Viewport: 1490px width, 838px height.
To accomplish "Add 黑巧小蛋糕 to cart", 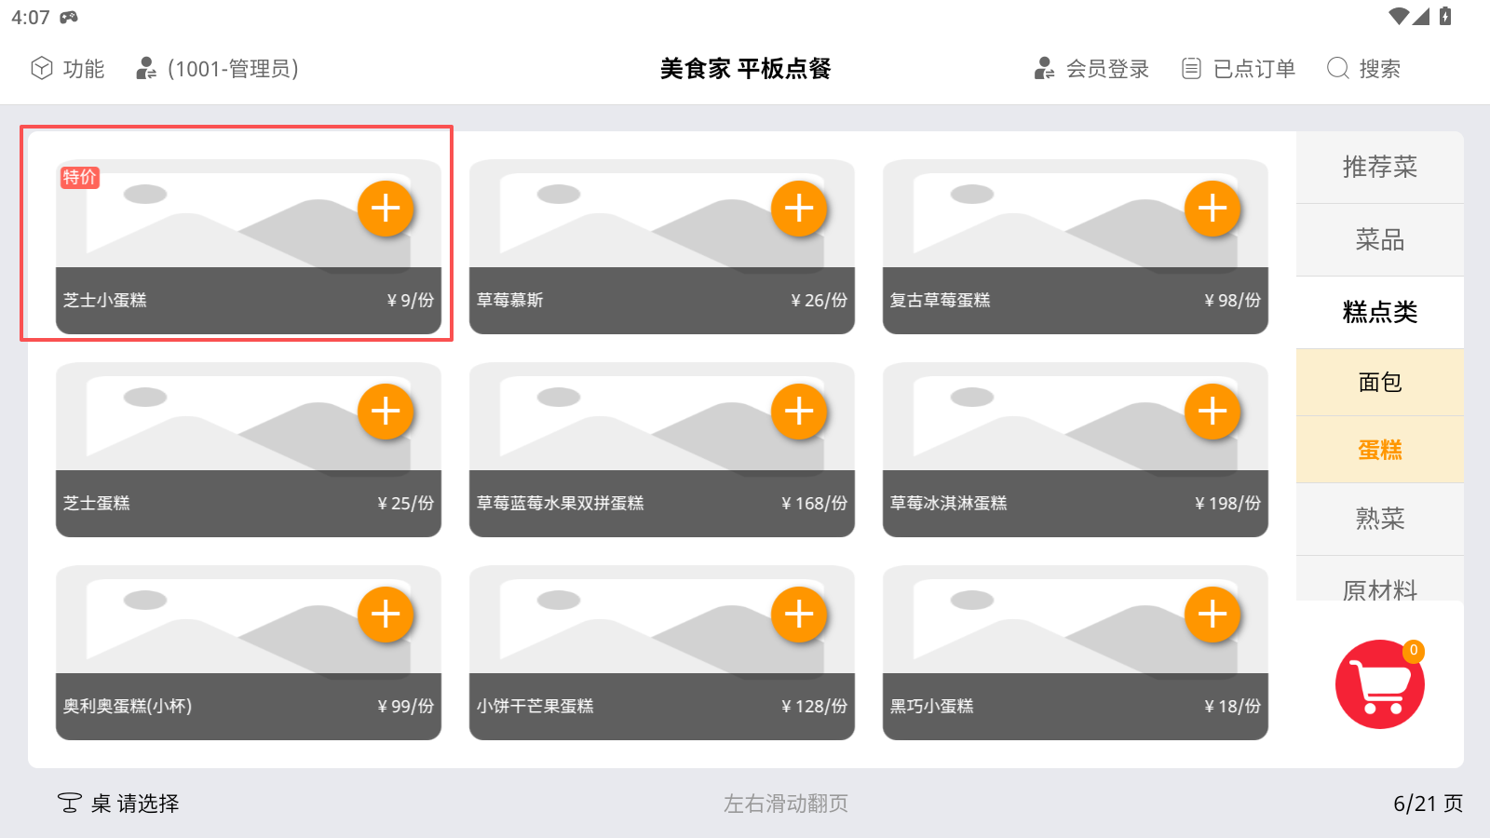I will 1212,614.
